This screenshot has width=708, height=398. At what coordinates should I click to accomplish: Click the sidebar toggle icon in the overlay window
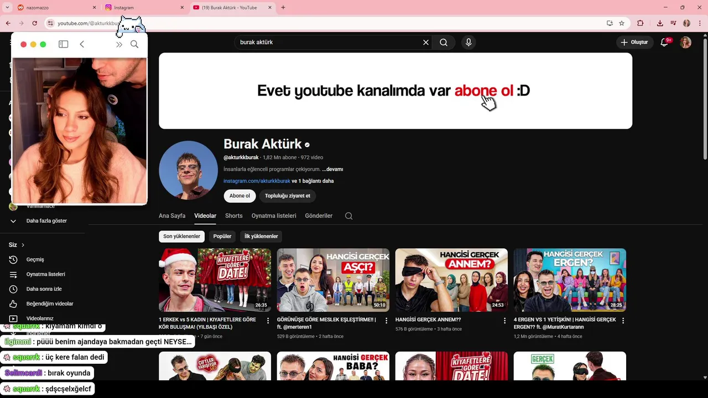coord(64,44)
